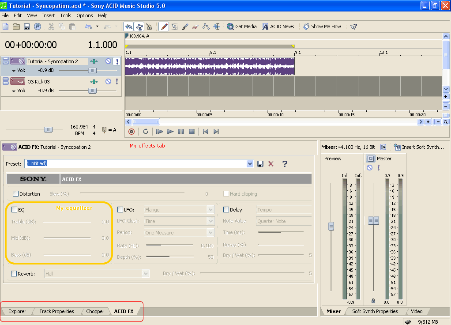Screen dimensions: 451x325
Task: Click the Show Me How button
Action: click(x=322, y=26)
